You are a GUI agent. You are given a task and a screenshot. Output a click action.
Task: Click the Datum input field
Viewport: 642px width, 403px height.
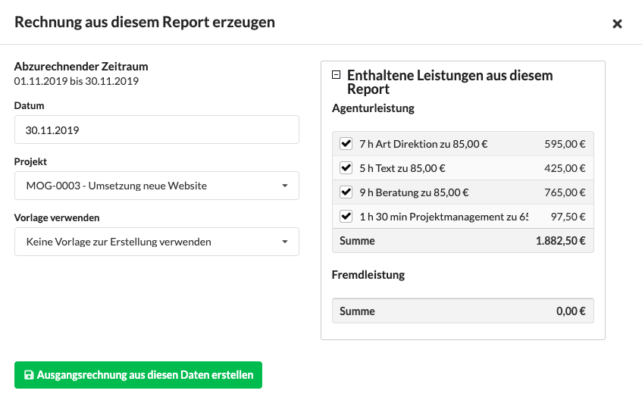click(x=157, y=130)
